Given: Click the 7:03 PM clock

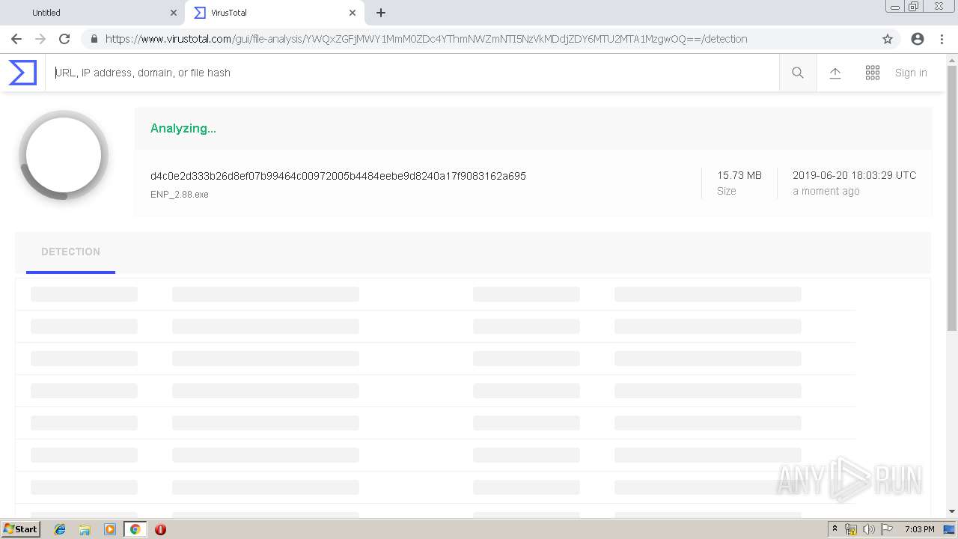Looking at the screenshot, I should point(919,529).
